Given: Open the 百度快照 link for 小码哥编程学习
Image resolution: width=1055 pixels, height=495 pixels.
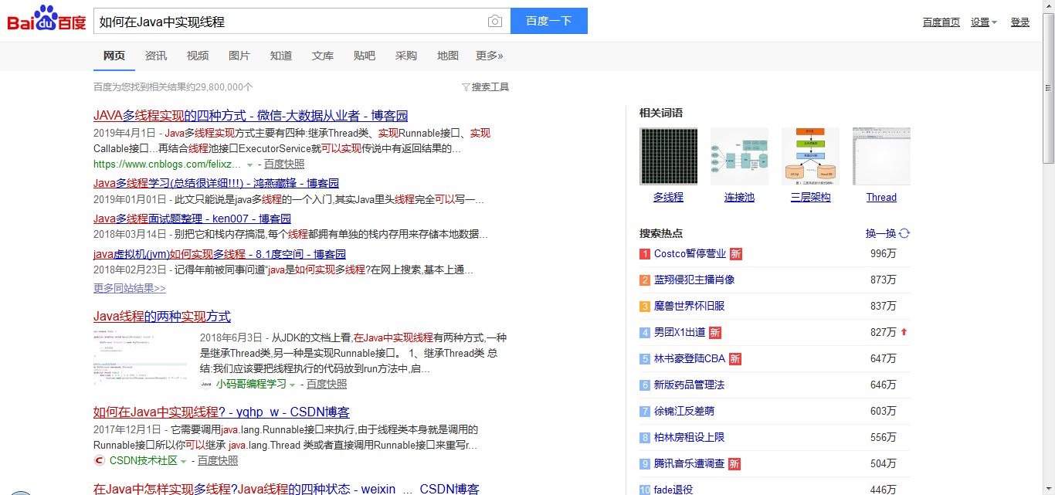Looking at the screenshot, I should (327, 385).
